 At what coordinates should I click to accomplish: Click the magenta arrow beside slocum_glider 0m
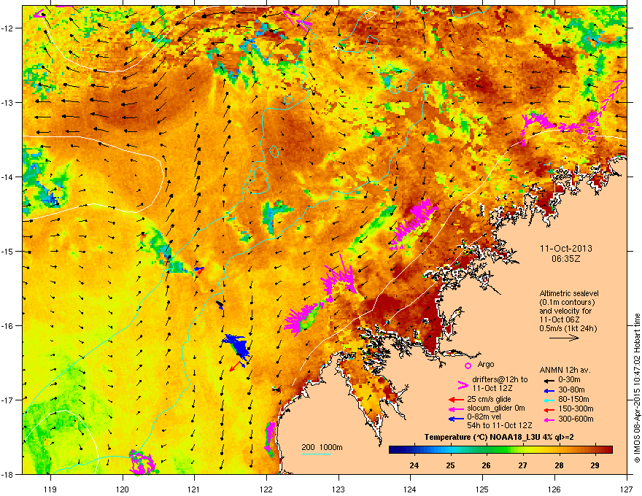[456, 408]
